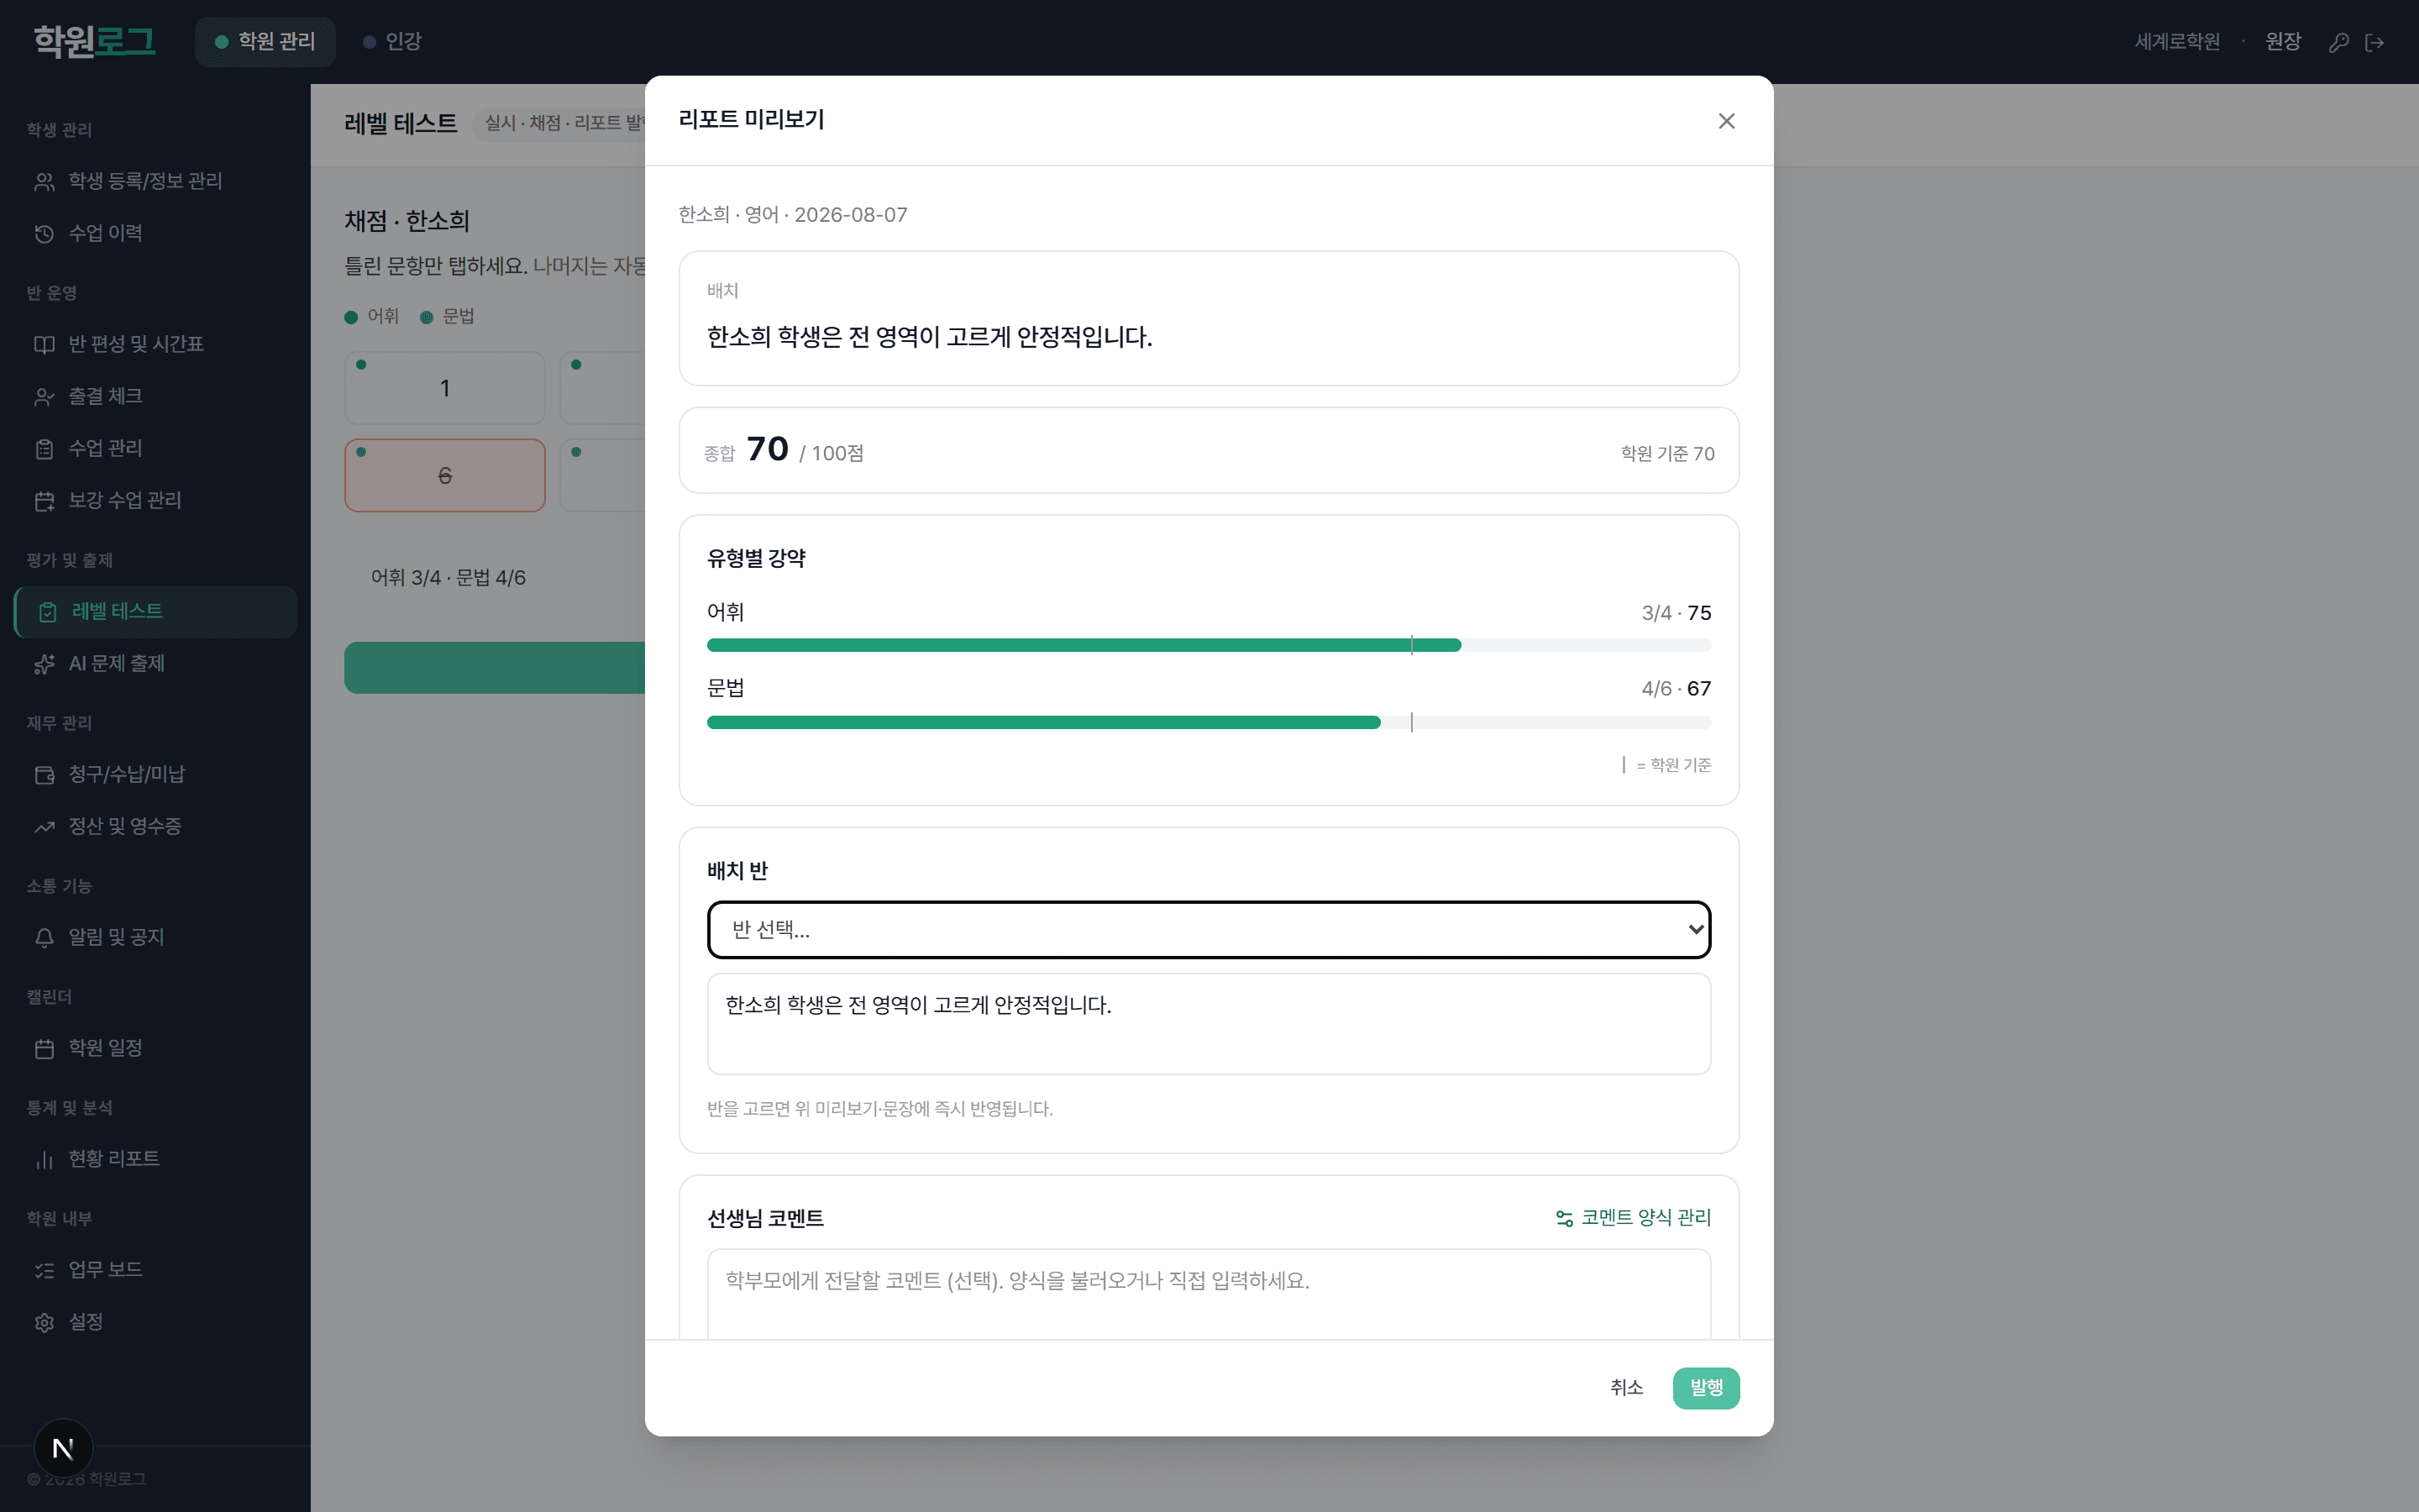Screen dimensions: 2419x1512
Task: Open the 반 선택 dropdown
Action: point(1209,929)
